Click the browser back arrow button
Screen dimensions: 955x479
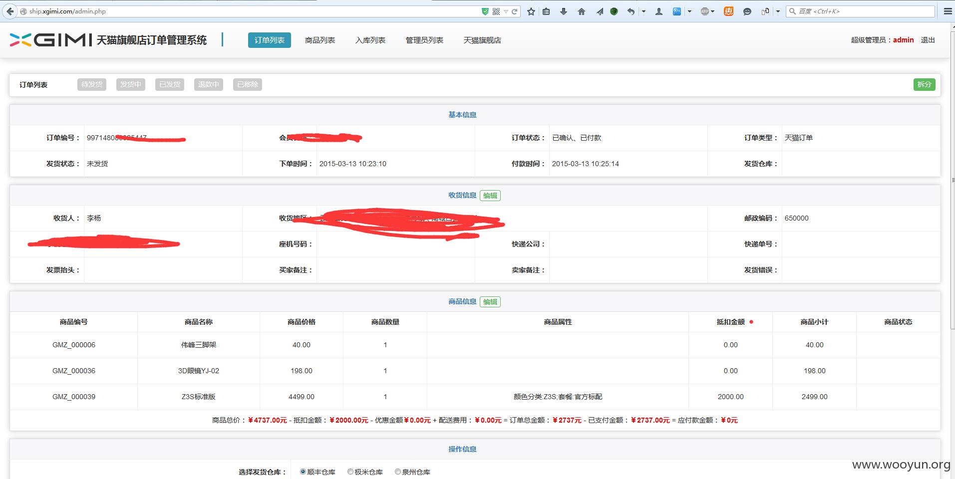9,11
